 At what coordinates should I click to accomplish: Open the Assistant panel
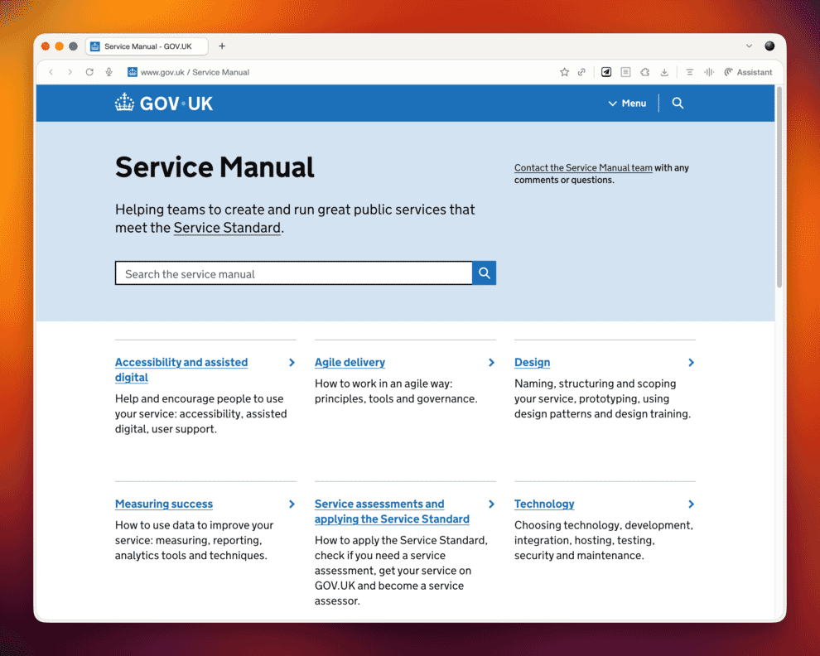click(748, 72)
